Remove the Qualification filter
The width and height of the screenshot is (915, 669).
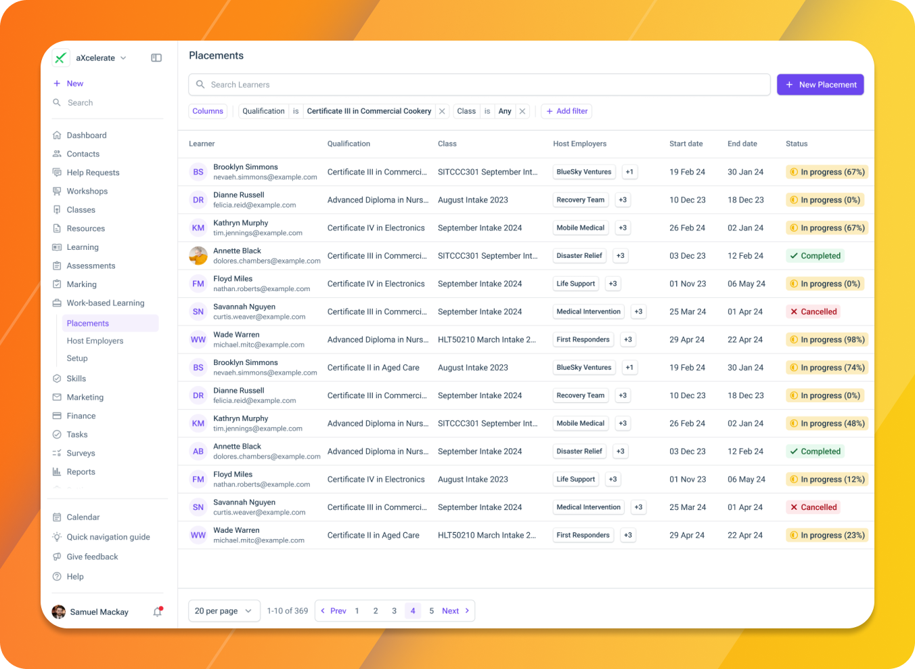(442, 111)
